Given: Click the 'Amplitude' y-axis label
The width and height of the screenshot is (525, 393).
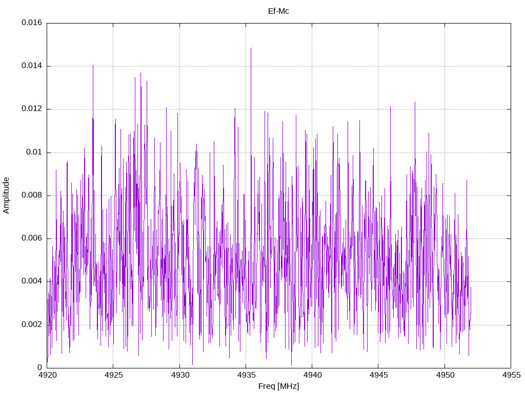Looking at the screenshot, I should pos(6,195).
